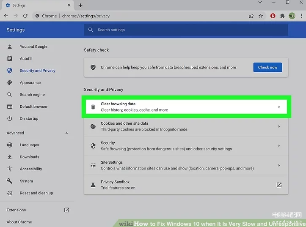
Task: Click the download icon beside Downloads
Action: (x=10, y=157)
